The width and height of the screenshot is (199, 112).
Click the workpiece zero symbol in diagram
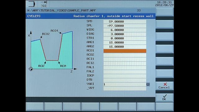pos(31,69)
